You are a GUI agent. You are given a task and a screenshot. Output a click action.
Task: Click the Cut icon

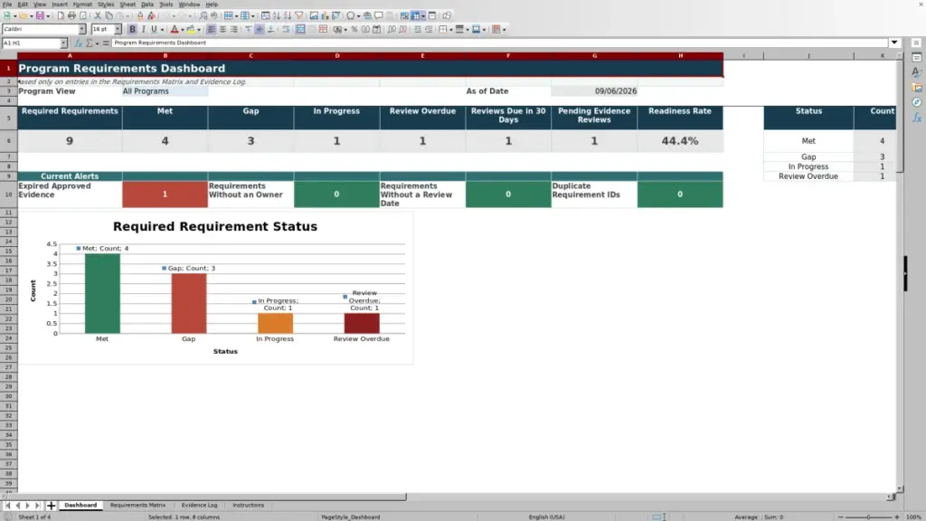click(x=98, y=15)
